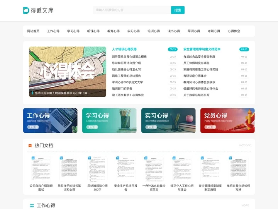Open 军训心得 navigation item

tap(194, 31)
